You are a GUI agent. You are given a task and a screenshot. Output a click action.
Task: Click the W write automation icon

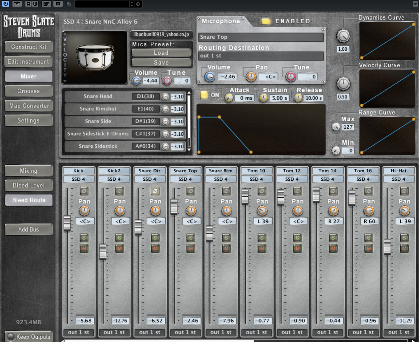pyautogui.click(x=35, y=4)
